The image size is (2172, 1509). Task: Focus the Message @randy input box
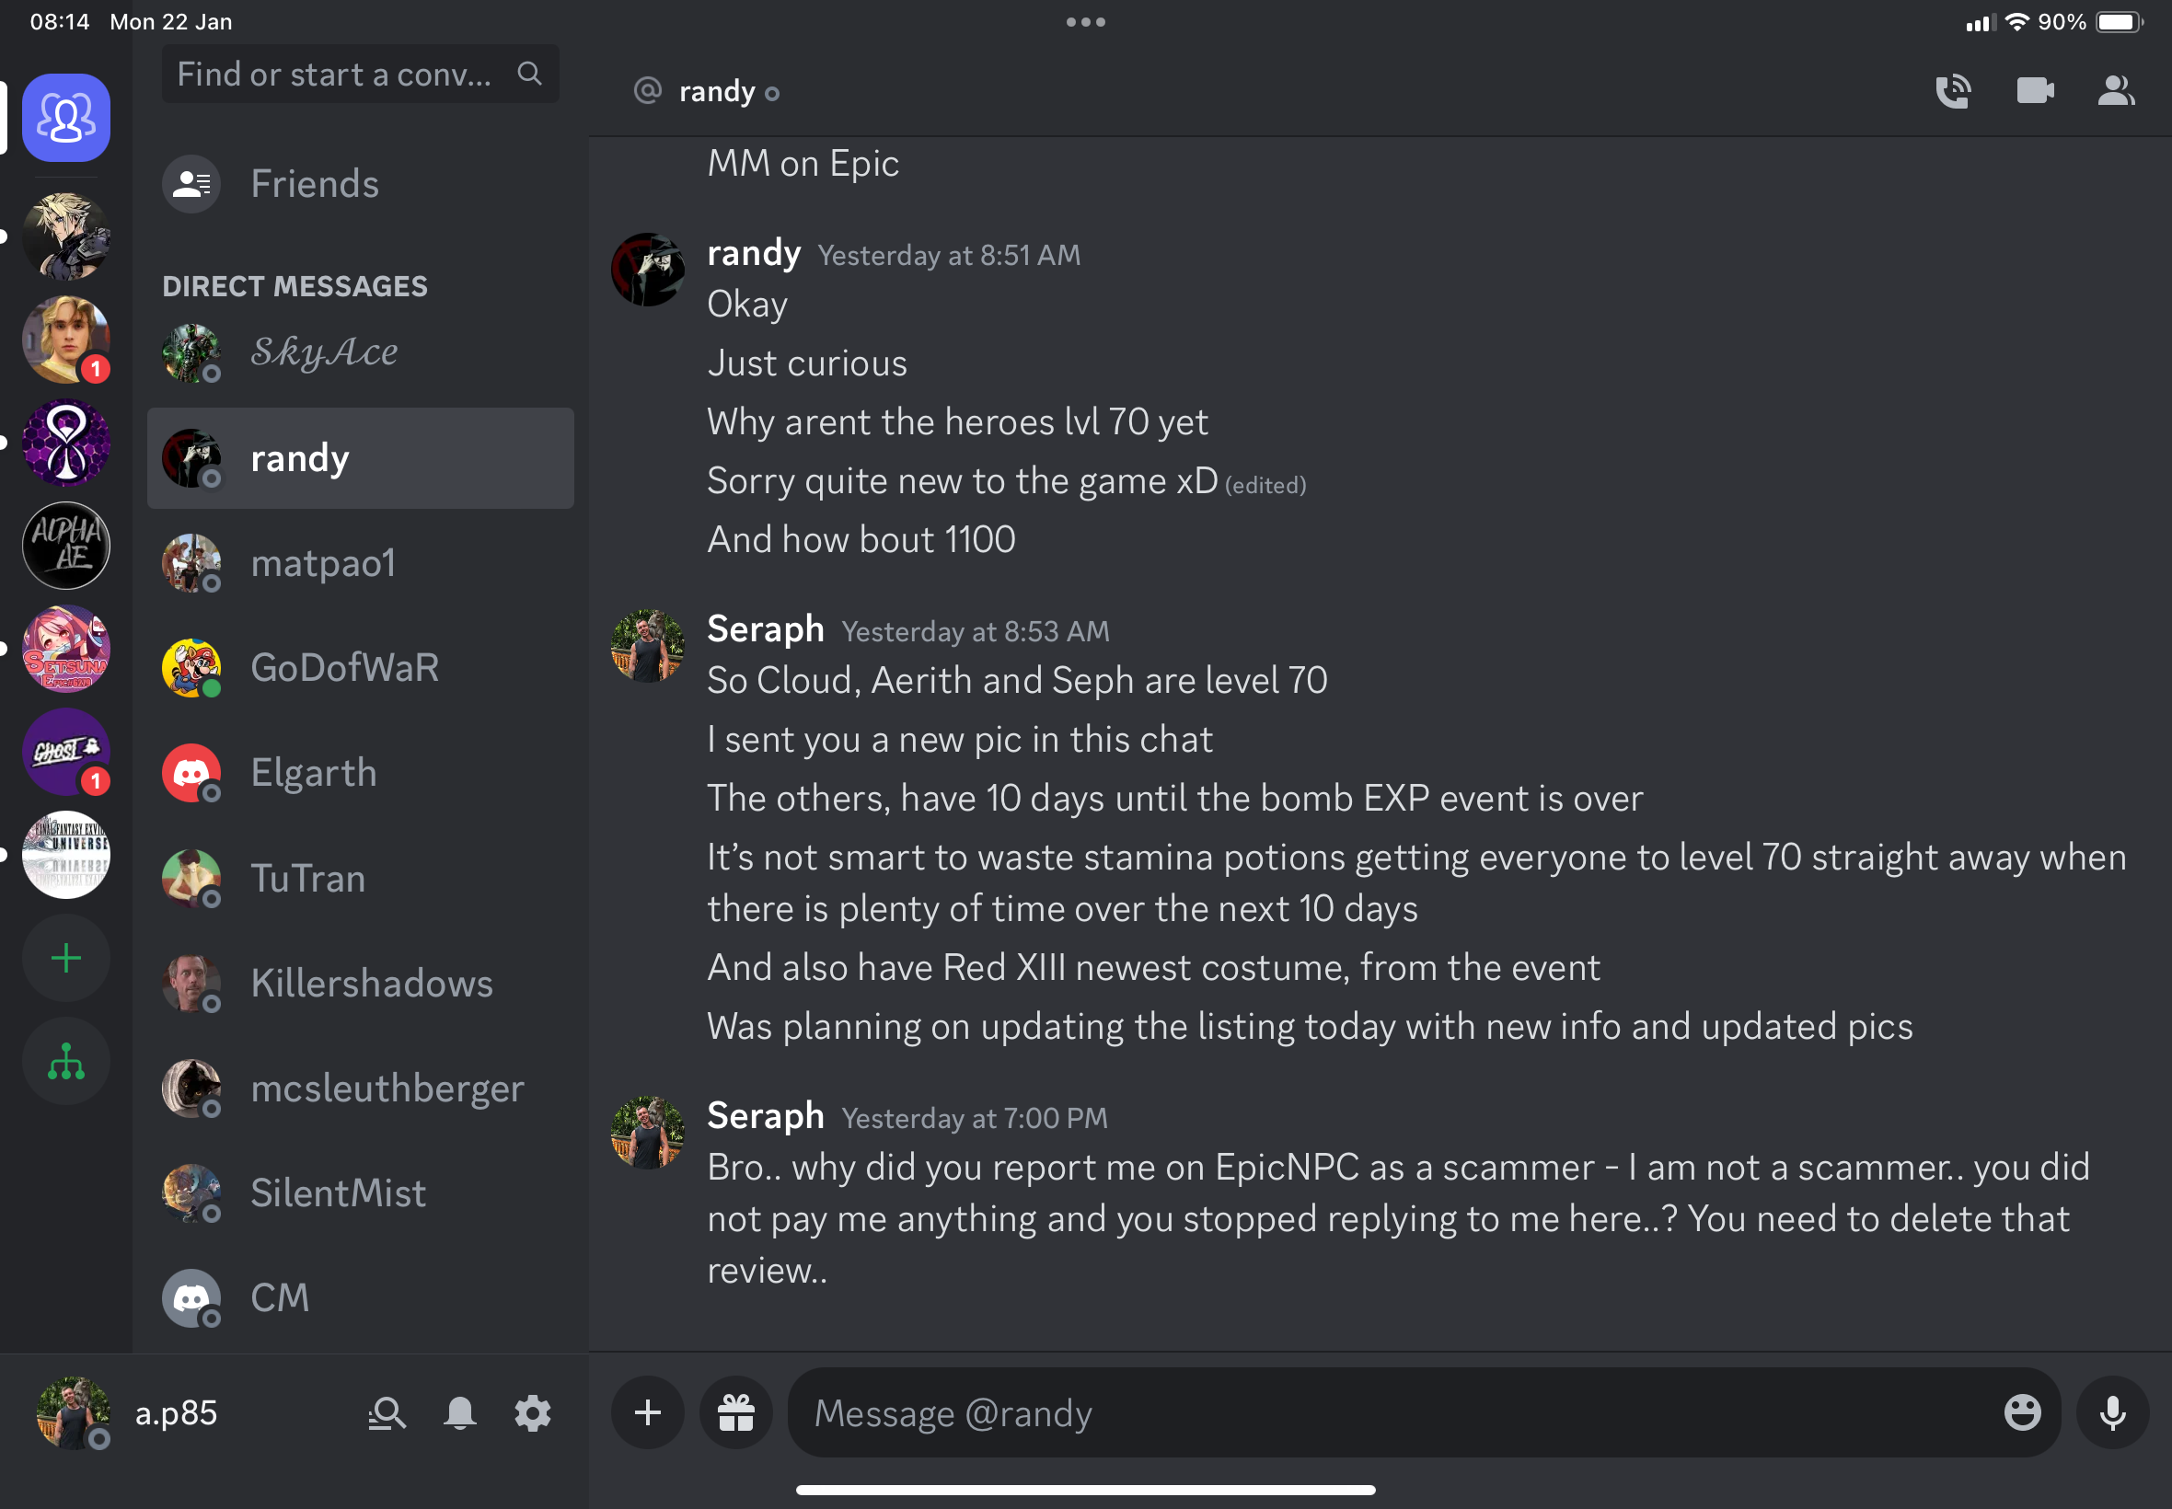(1400, 1412)
